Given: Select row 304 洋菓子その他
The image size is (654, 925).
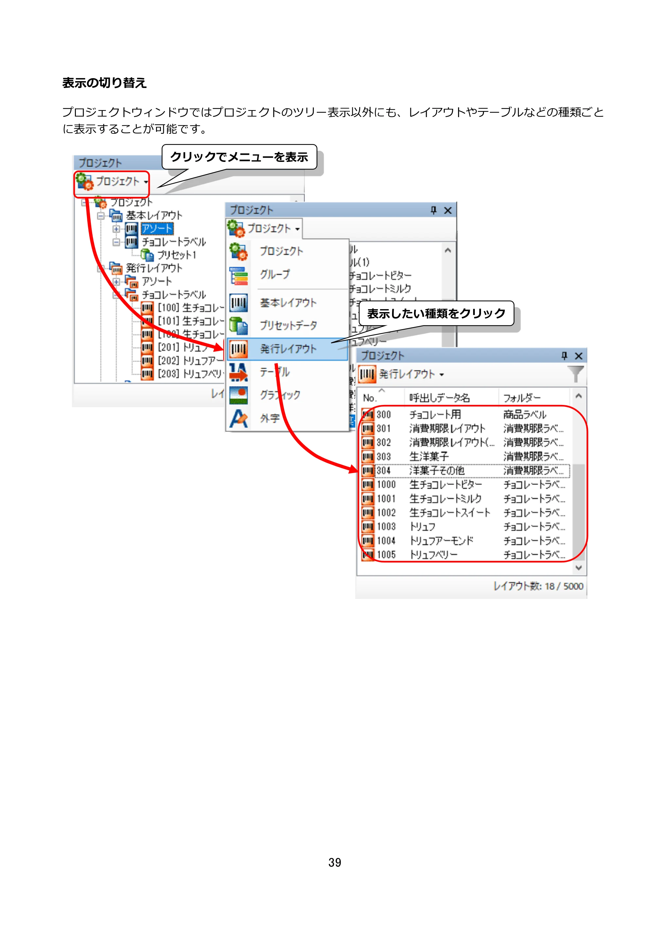Looking at the screenshot, I should point(465,471).
